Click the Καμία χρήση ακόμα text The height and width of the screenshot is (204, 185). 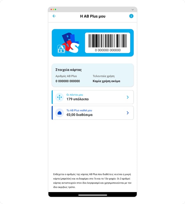(106, 81)
